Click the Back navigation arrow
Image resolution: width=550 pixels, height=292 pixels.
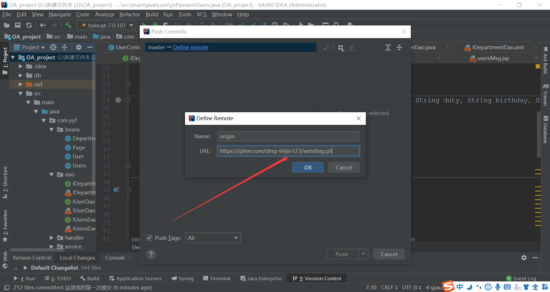click(x=43, y=25)
